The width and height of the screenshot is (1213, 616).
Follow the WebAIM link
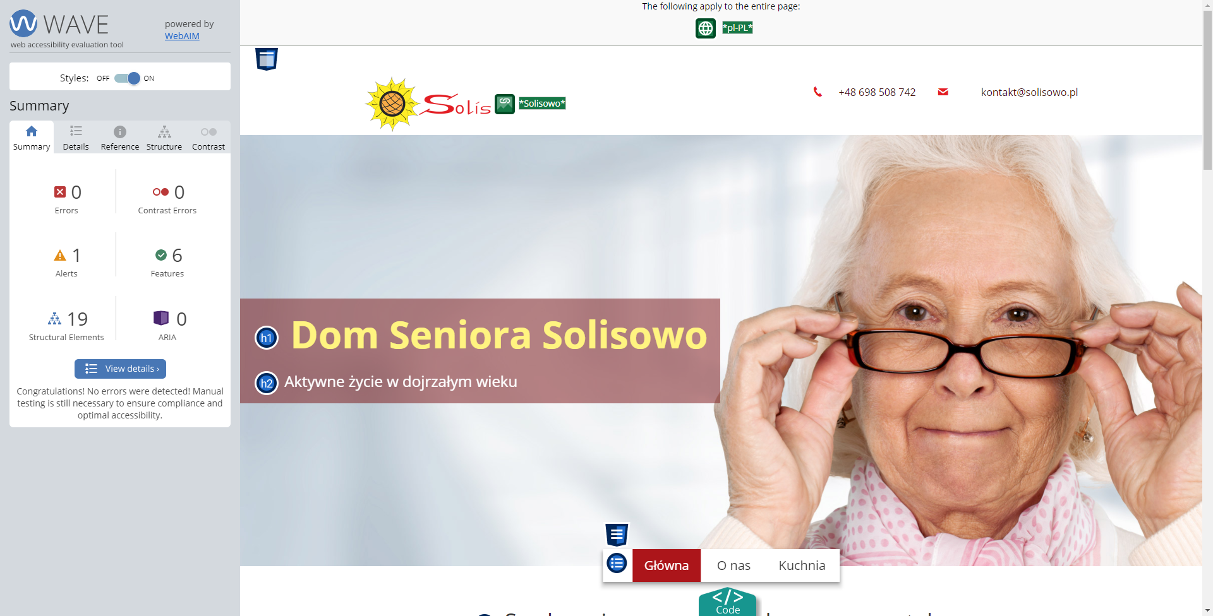182,36
